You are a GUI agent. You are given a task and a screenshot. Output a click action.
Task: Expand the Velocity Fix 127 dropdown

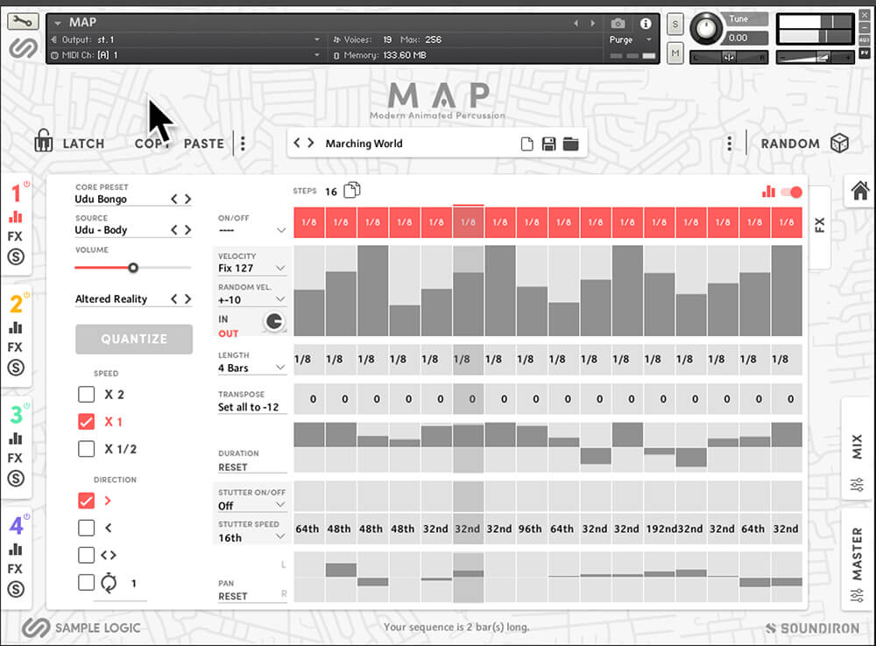pyautogui.click(x=252, y=269)
